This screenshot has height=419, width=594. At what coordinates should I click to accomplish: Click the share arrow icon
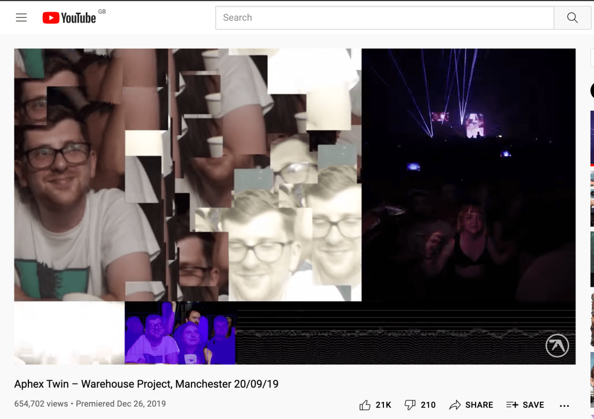455,404
